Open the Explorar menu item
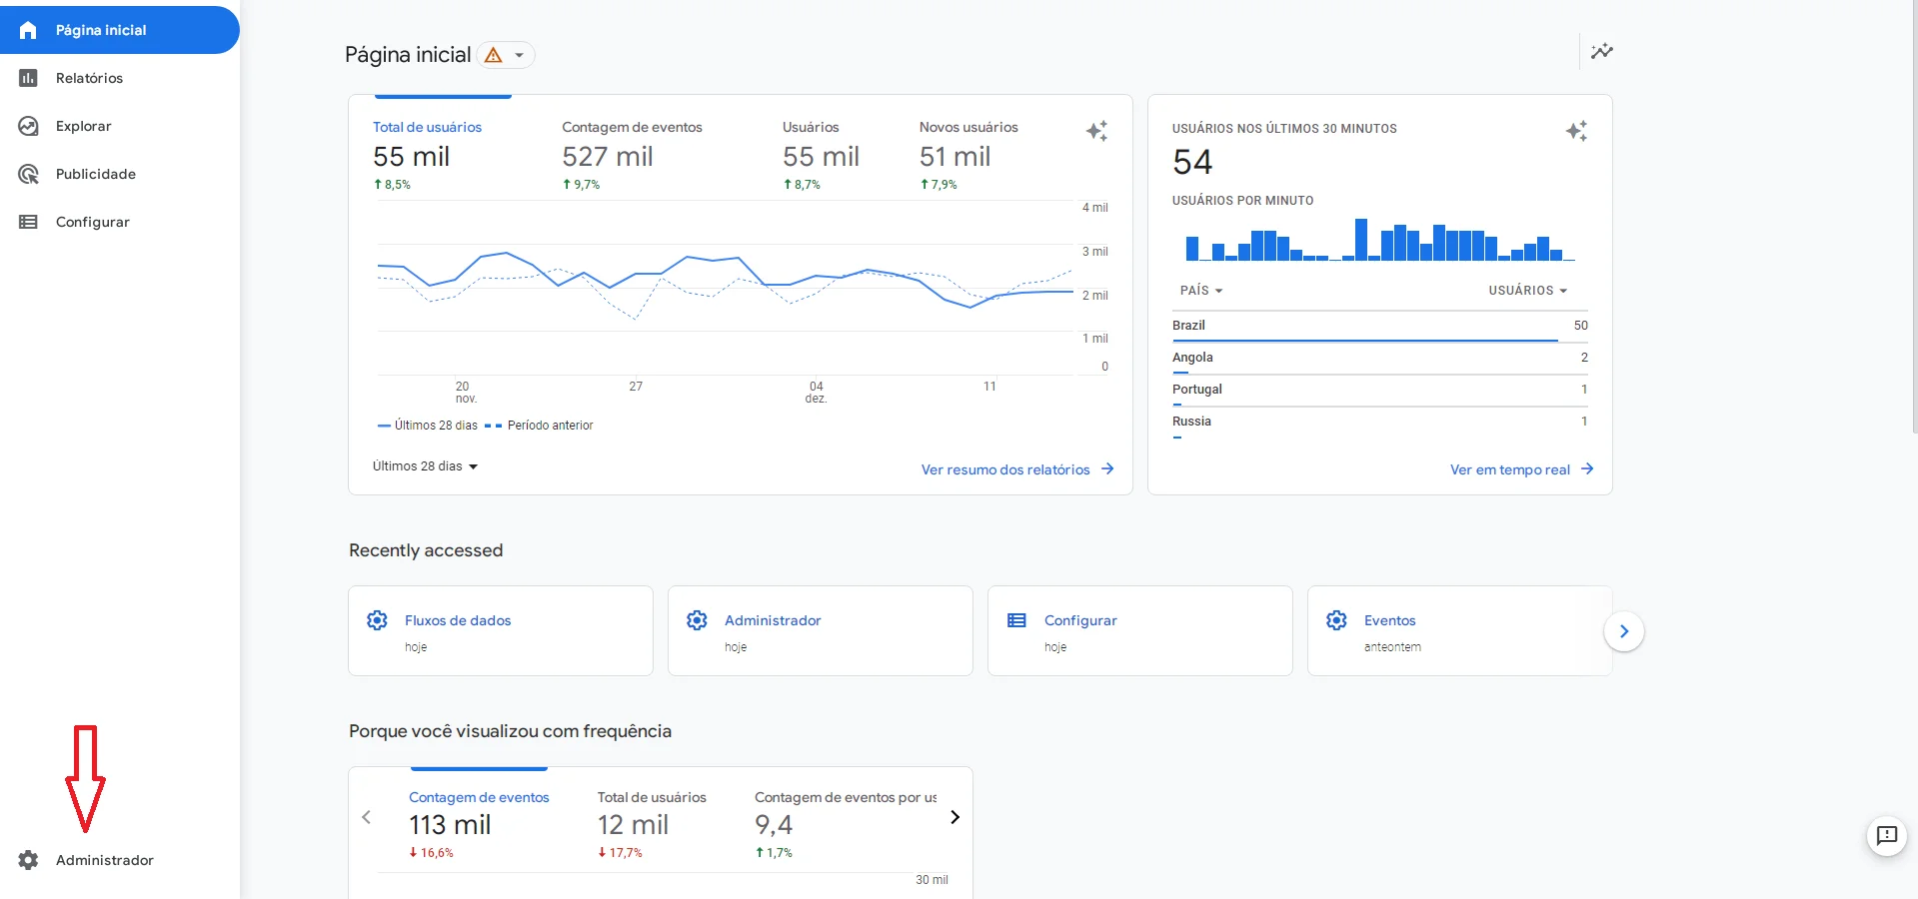 coord(84,126)
